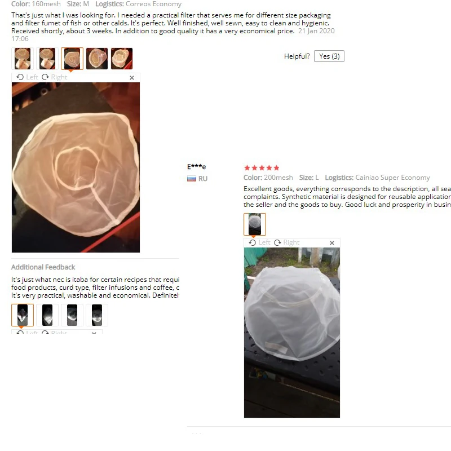This screenshot has height=451, width=451.
Task: Close the enlarged photo in the first review
Action: (132, 78)
